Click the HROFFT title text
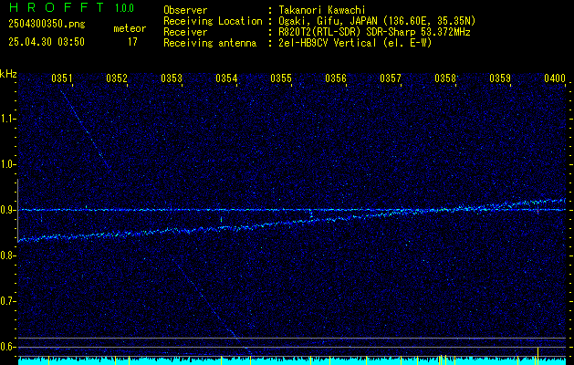 (57, 7)
